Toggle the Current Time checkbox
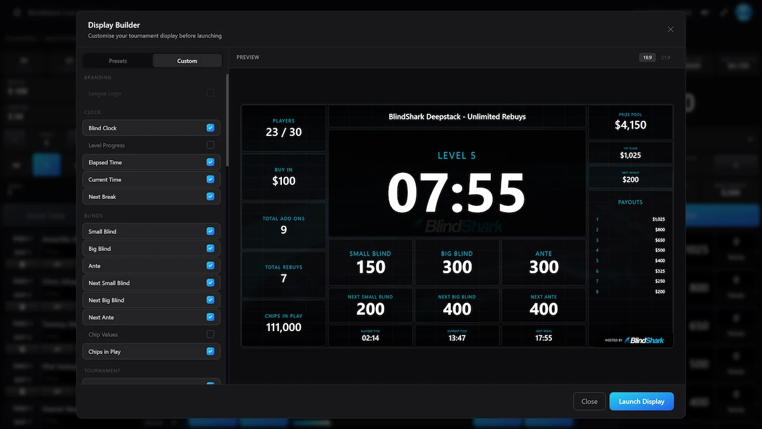Viewport: 762px width, 429px height. (210, 179)
